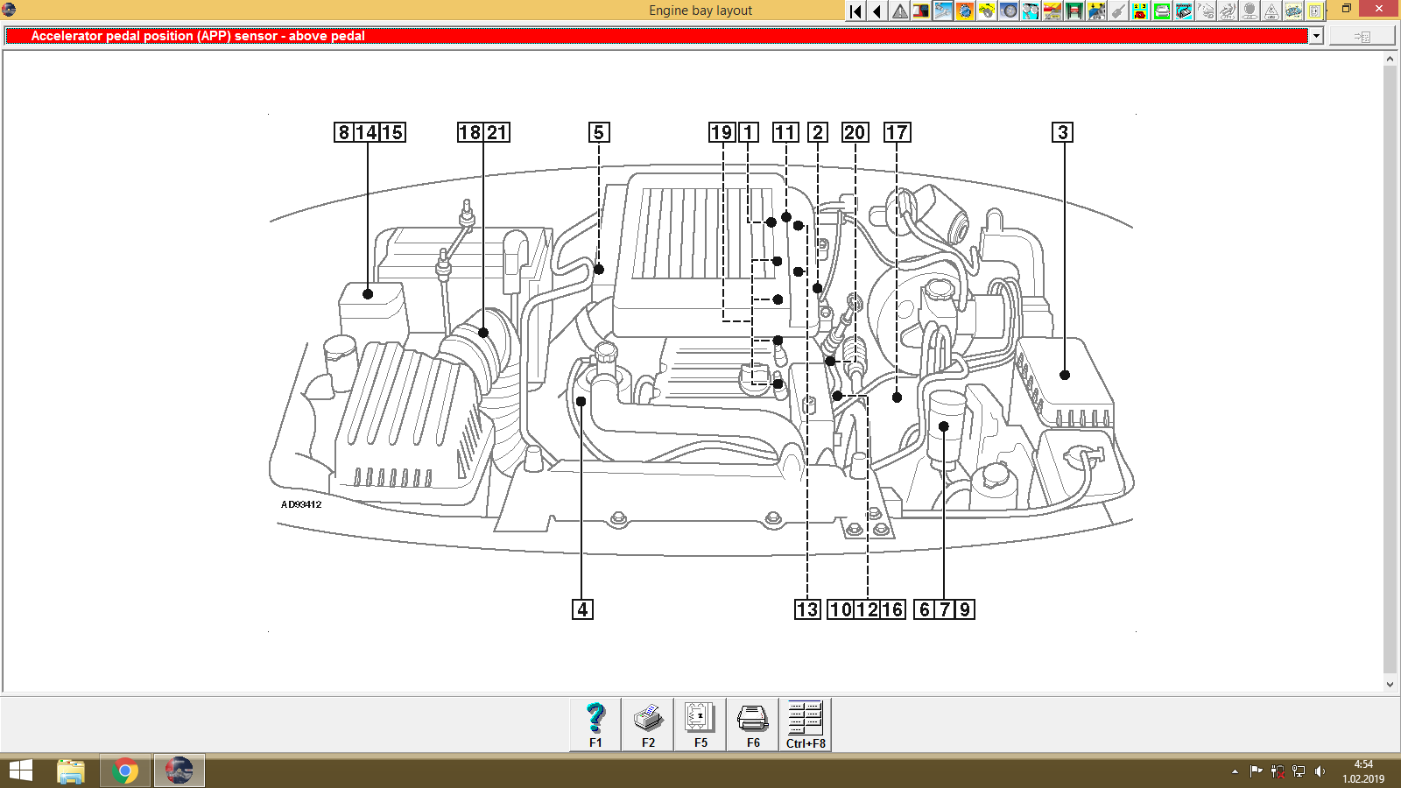
Task: Select the wrench repair-data toolbar icon
Action: point(941,11)
